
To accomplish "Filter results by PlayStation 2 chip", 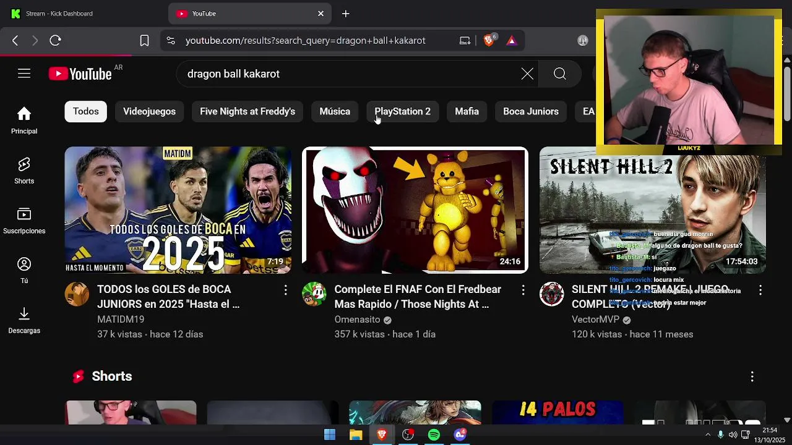I will (402, 111).
